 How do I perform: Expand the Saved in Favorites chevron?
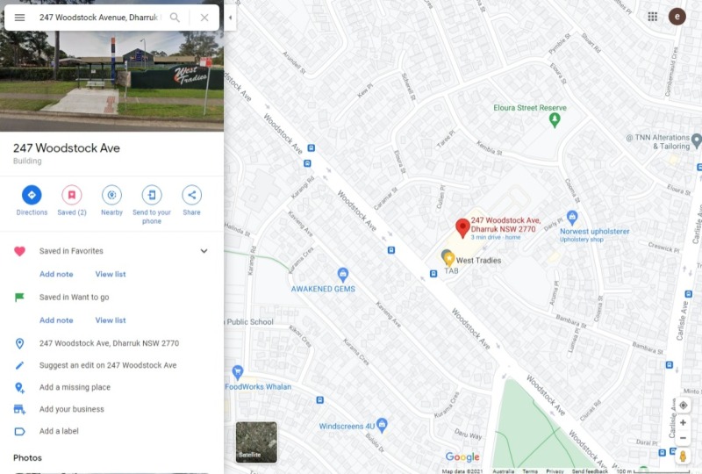[204, 251]
